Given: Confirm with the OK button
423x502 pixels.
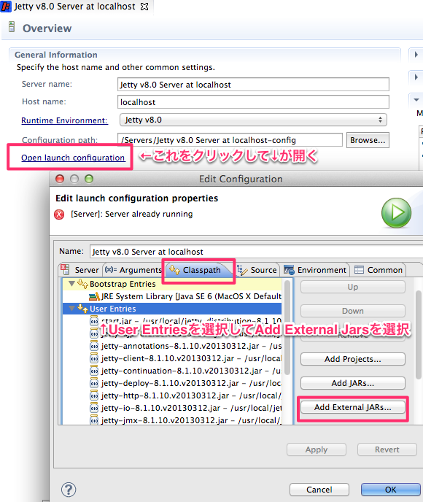Looking at the screenshot, I should pos(391,490).
